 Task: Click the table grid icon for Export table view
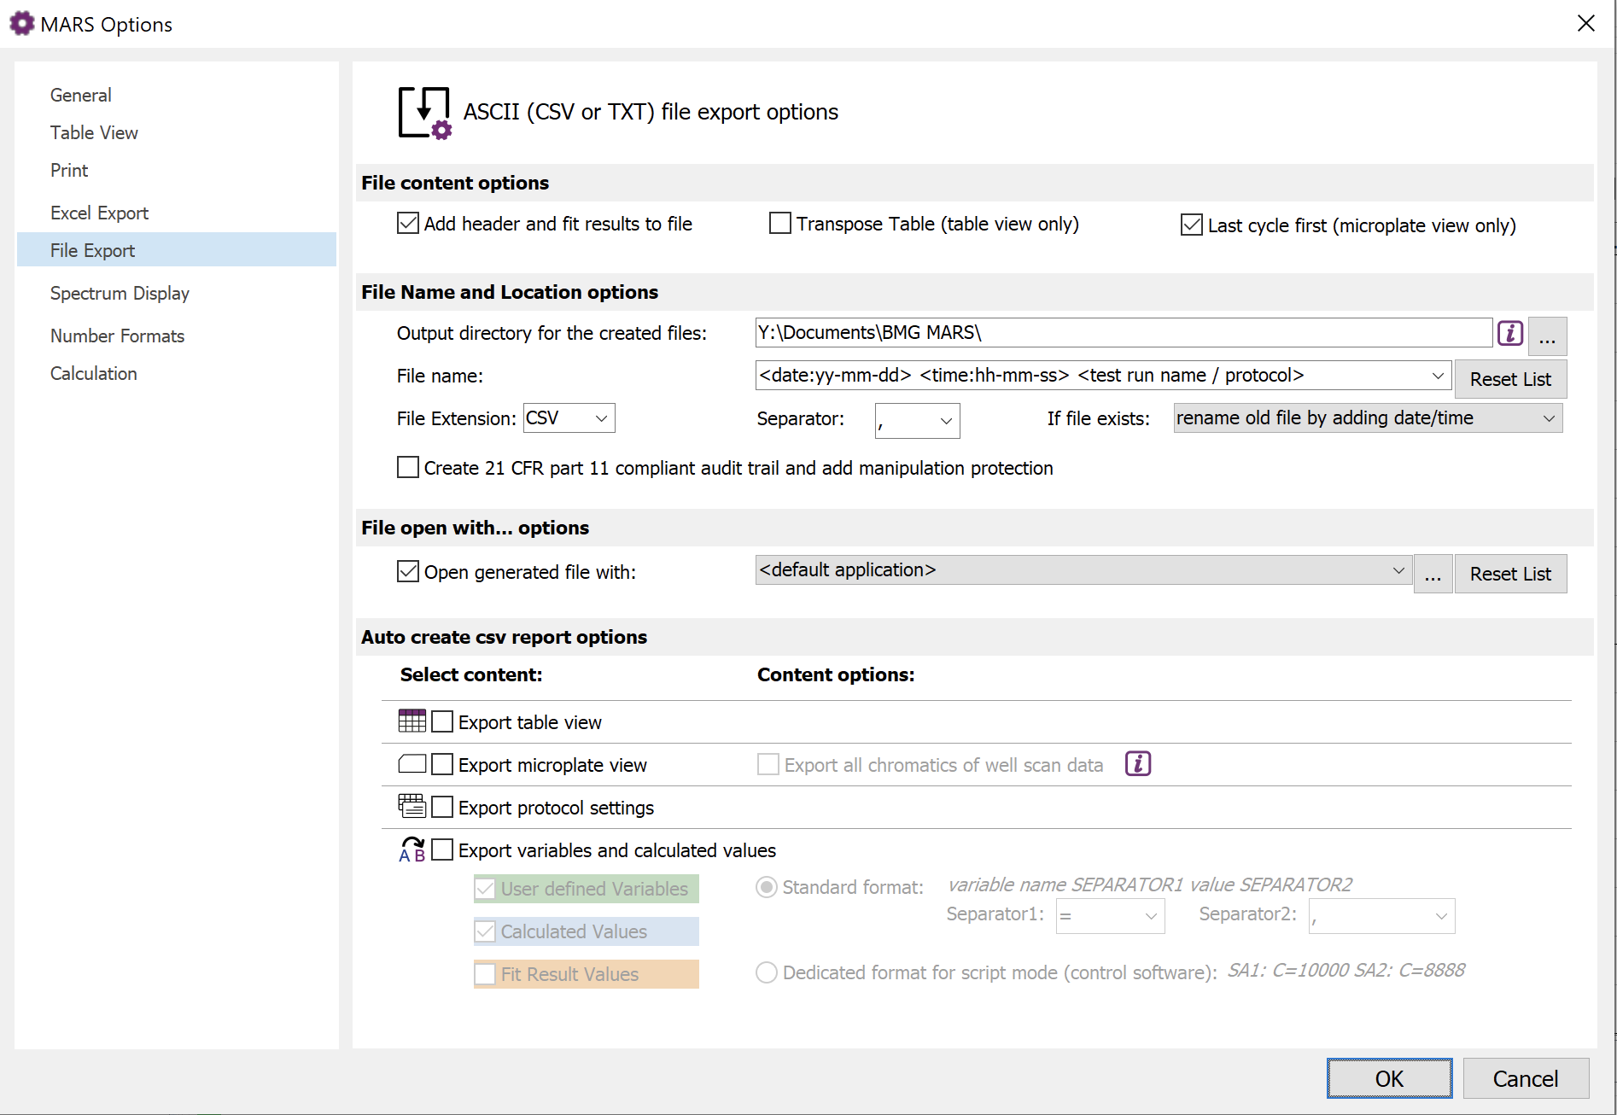click(412, 721)
